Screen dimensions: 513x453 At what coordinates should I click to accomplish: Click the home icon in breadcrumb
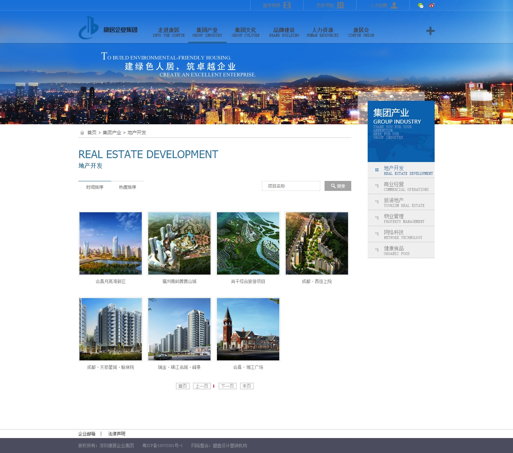click(x=82, y=132)
